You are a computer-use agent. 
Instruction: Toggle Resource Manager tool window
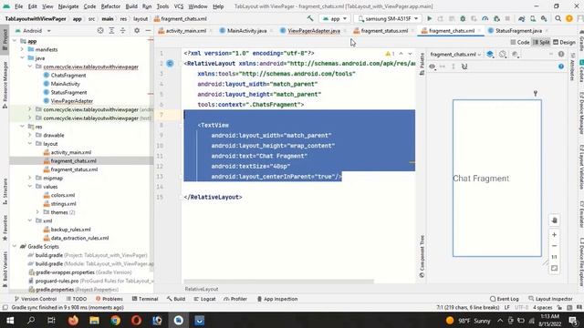[5, 85]
